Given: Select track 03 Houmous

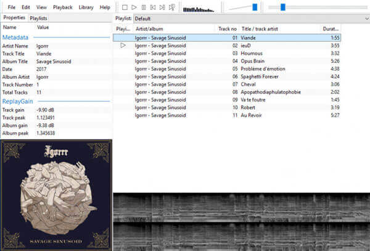Looking at the screenshot, I should click(x=227, y=53).
